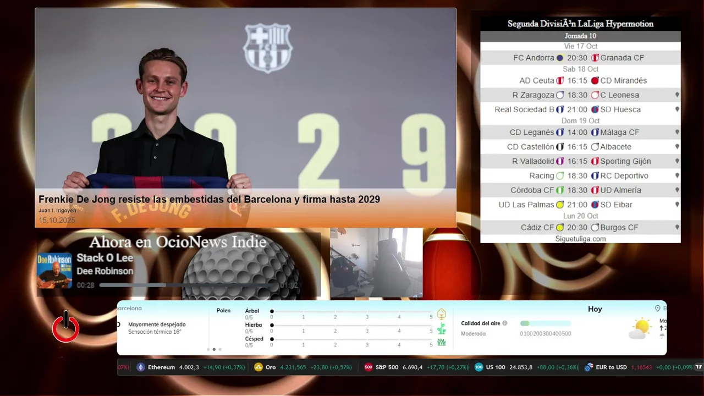Open the Siguetuliga.com link
Image resolution: width=704 pixels, height=396 pixels.
pyautogui.click(x=580, y=239)
